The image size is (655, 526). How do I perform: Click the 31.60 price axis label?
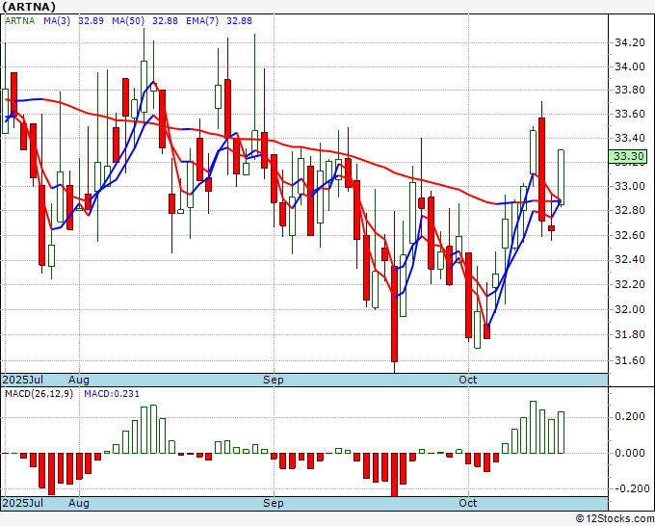630,360
